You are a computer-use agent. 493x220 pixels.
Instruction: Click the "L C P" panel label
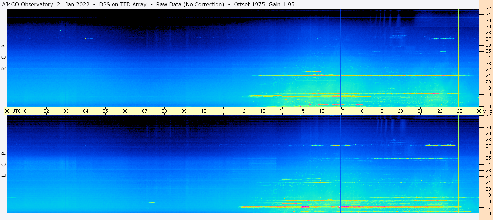coord(4,165)
